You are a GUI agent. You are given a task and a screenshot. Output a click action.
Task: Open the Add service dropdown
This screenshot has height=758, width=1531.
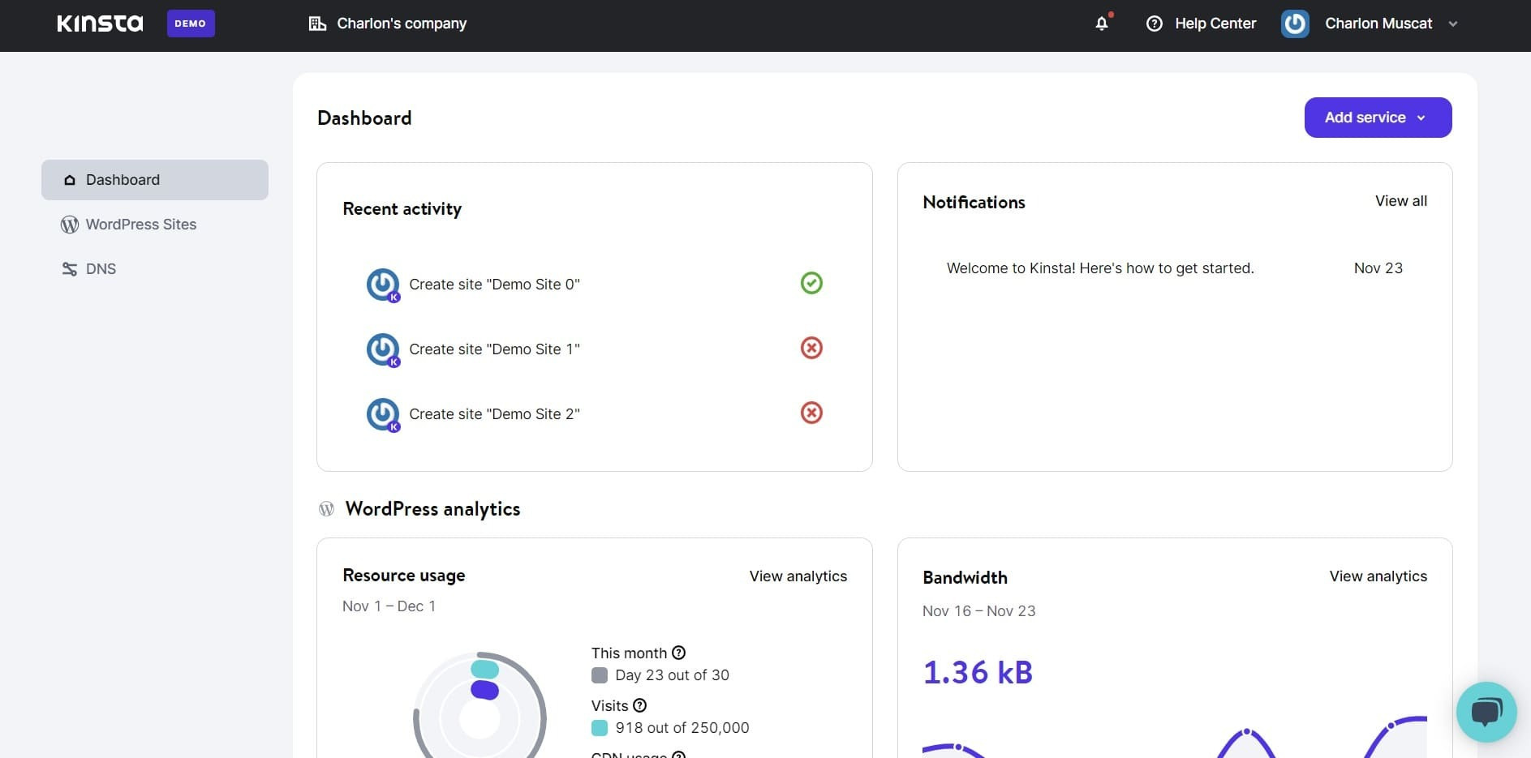[x=1378, y=118]
